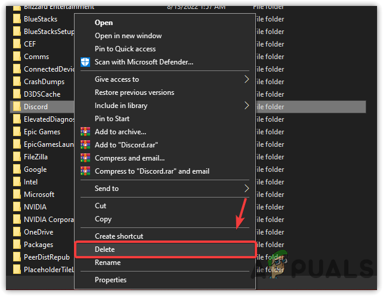Expand the Give access to submenu arrow
Screen dimensions: 383x296
pos(247,79)
